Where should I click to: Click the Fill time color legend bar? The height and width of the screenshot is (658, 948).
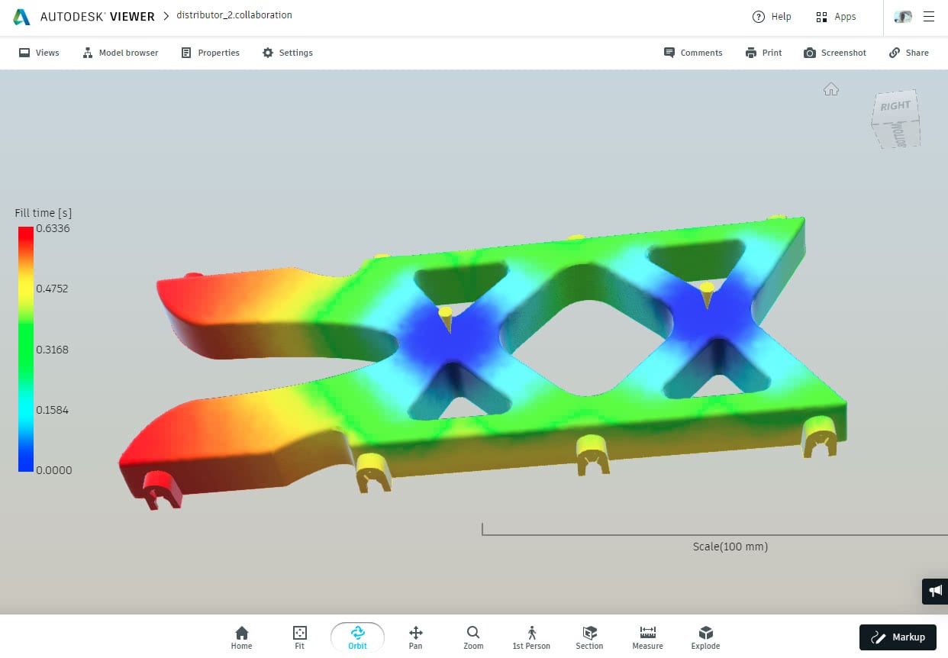(26, 349)
